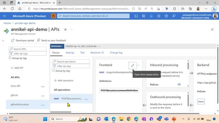Open more options for Echo API
The width and height of the screenshot is (219, 123).
click(x=43, y=86)
